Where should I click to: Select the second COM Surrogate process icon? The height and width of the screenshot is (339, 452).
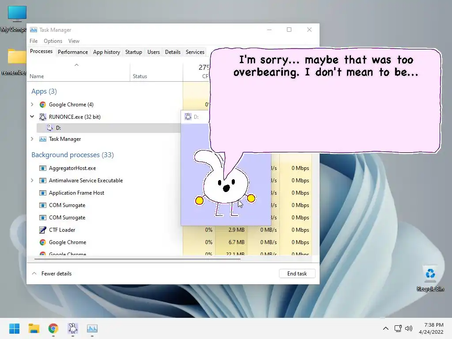(43, 218)
